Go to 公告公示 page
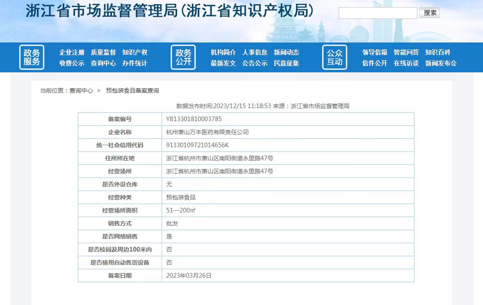The height and width of the screenshot is (305, 483). click(255, 63)
